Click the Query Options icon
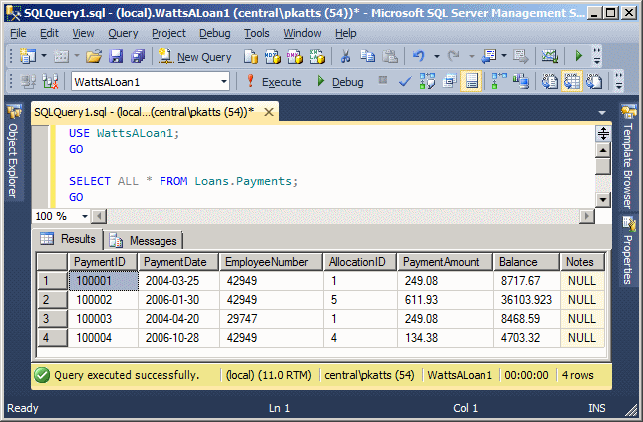 449,81
